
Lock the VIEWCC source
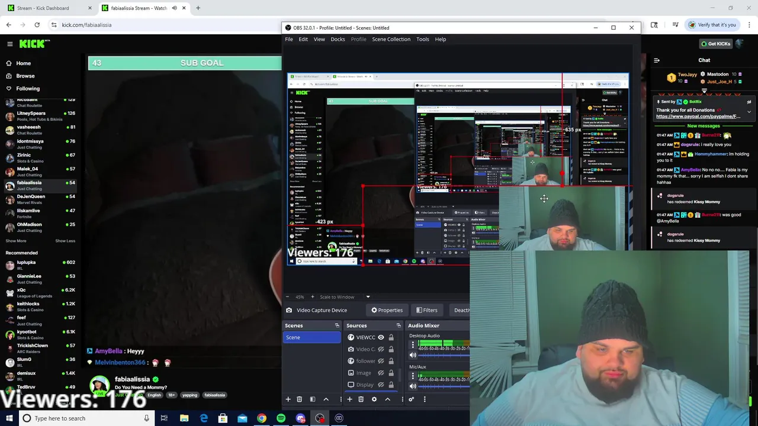[391, 337]
